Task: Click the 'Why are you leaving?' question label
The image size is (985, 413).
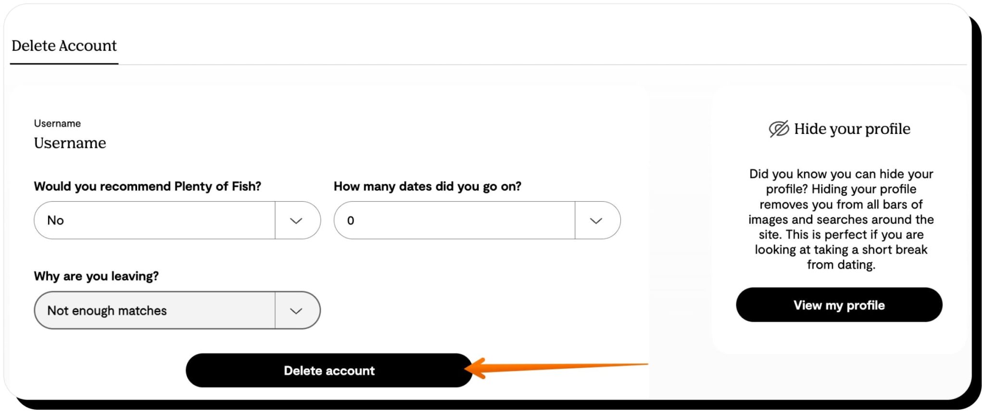Action: click(96, 276)
